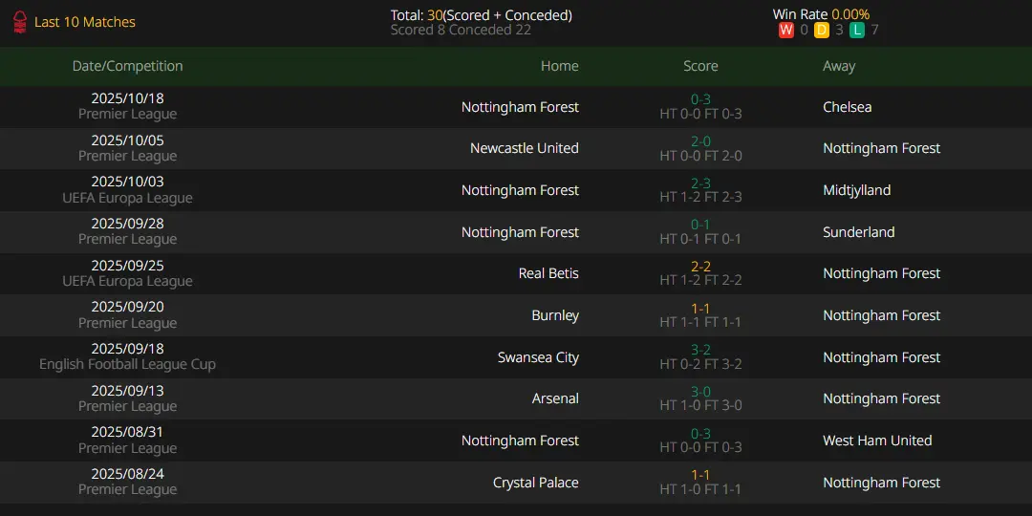This screenshot has height=516, width=1032.
Task: Click the yellow D draws badge
Action: point(822,30)
